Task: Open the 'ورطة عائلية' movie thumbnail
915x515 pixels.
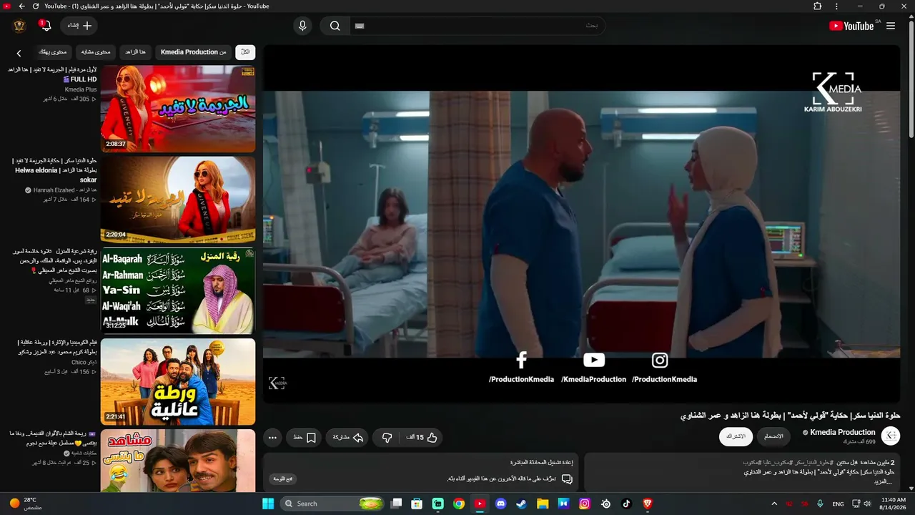Action: tap(178, 381)
